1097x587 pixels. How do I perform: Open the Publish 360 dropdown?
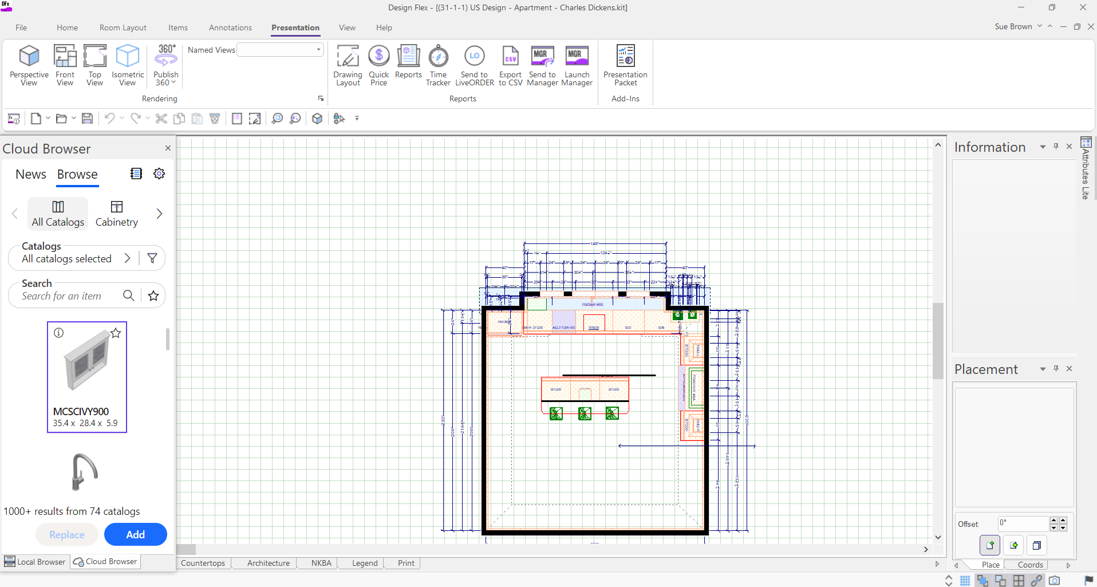click(x=166, y=65)
